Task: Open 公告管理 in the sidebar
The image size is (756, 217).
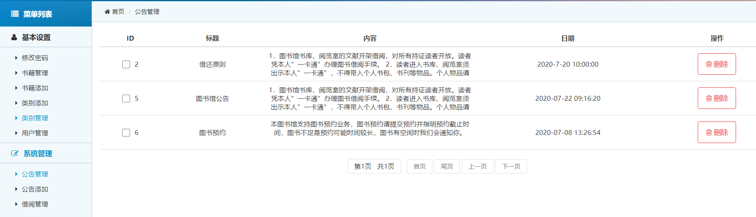Action: pos(35,174)
